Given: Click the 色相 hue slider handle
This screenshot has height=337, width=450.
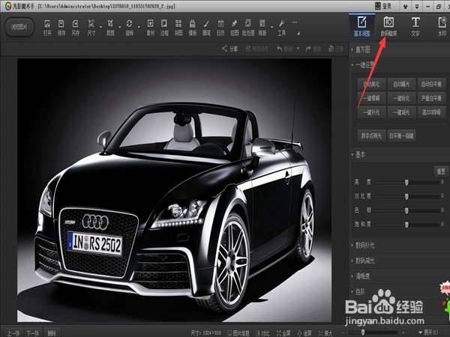Looking at the screenshot, I should coord(406,210).
